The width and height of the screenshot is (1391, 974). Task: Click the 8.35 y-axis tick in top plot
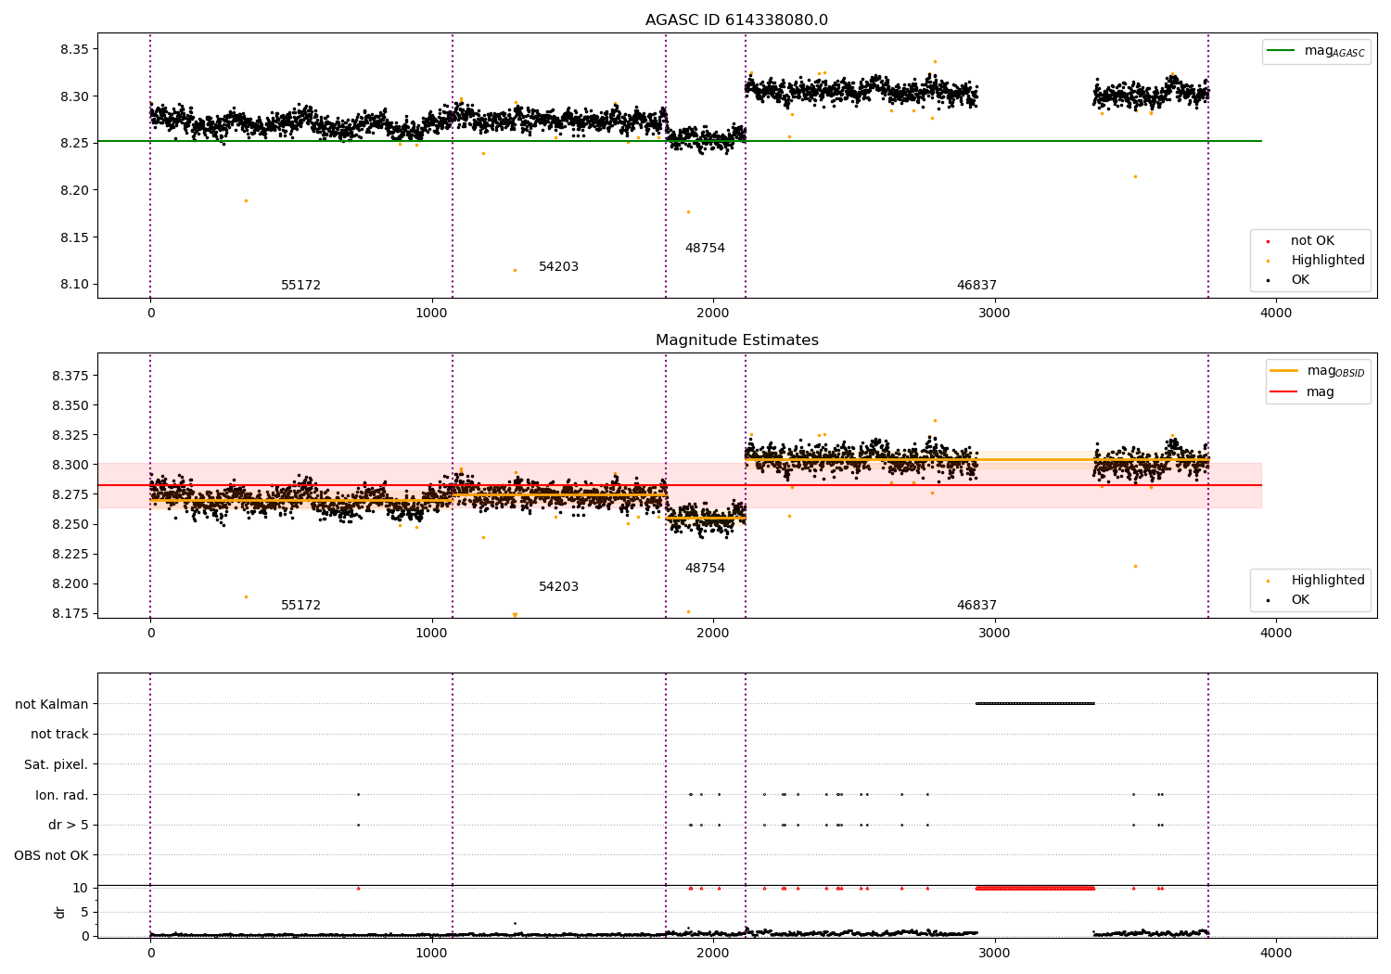pyautogui.click(x=74, y=49)
